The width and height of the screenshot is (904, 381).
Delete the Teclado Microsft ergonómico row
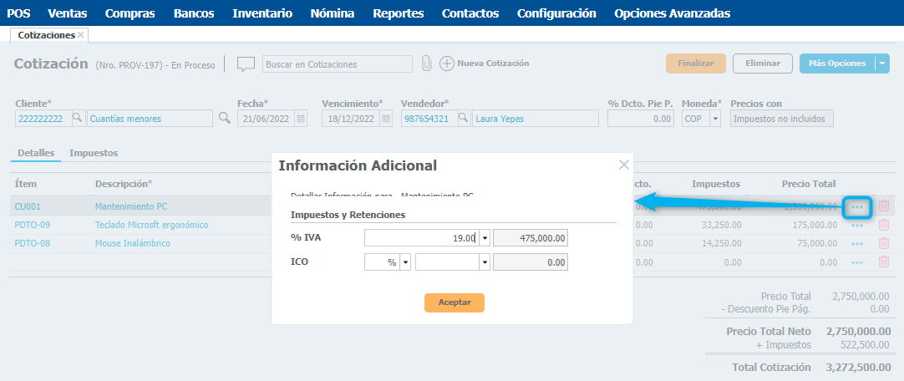click(884, 225)
